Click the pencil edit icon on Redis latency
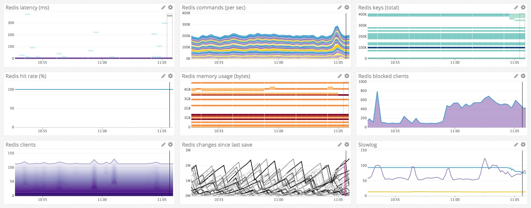This screenshot has width=531, height=208. [x=163, y=7]
